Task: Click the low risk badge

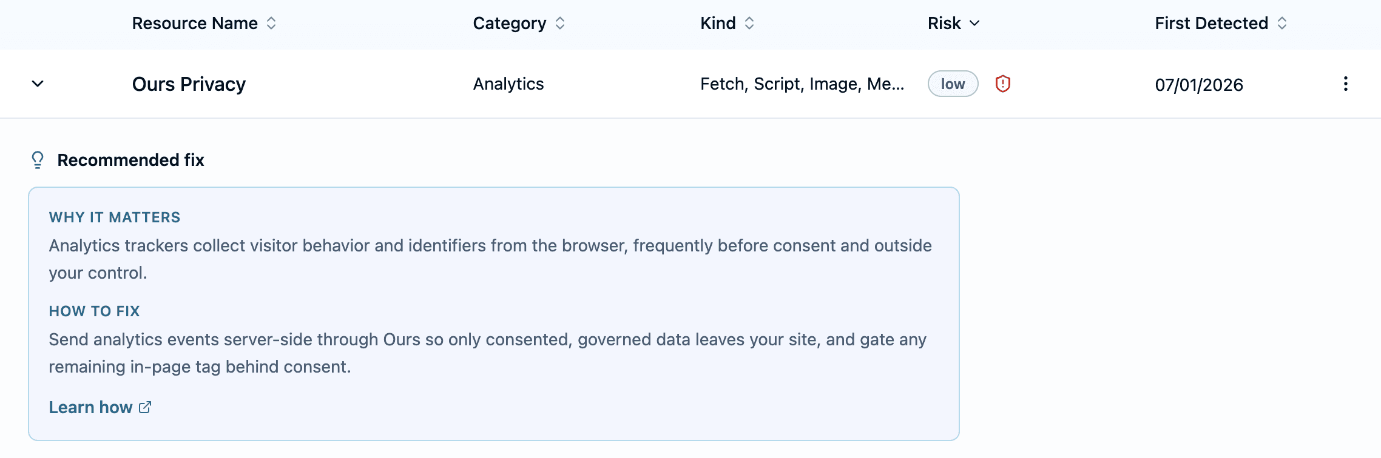Action: point(953,84)
